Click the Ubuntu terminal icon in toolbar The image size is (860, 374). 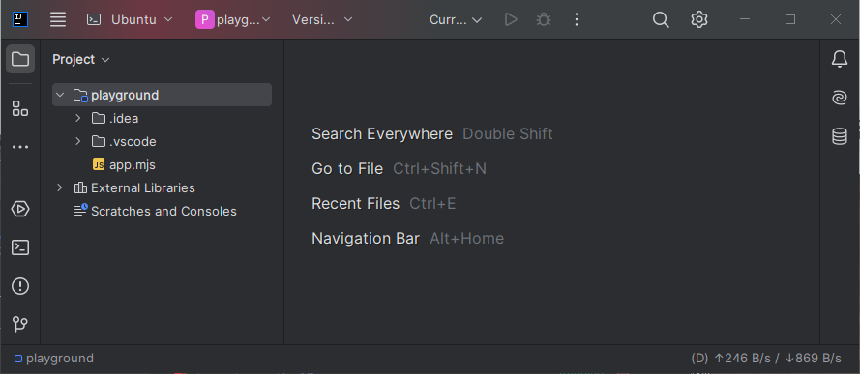pyautogui.click(x=95, y=19)
